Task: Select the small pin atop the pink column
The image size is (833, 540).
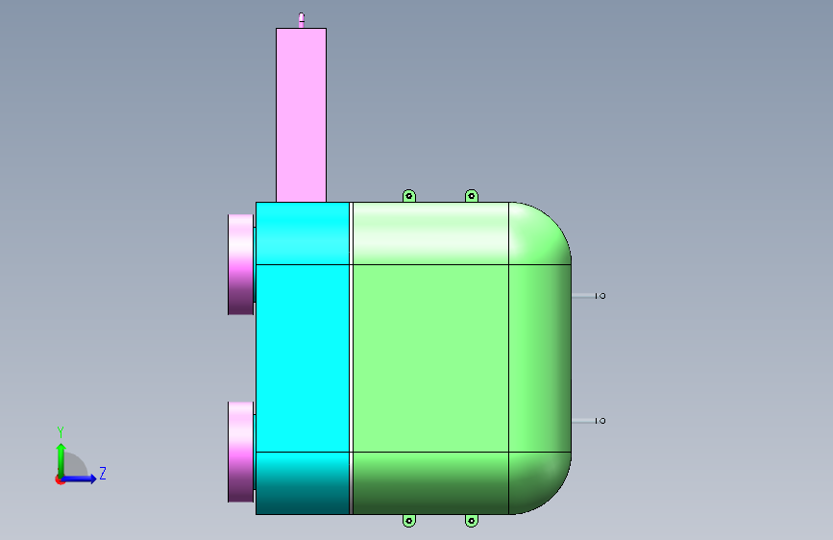Action: [302, 20]
